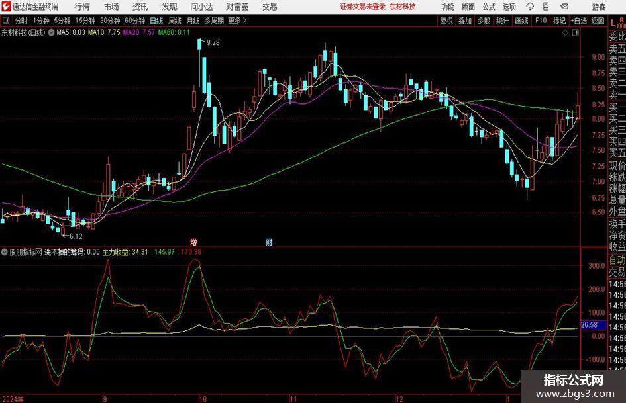Open the 市场 menu
Image resolution: width=626 pixels, height=403 pixels.
click(111, 7)
